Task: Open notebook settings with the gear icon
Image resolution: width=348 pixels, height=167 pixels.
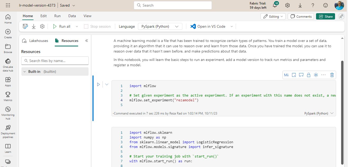Action: tap(42, 26)
